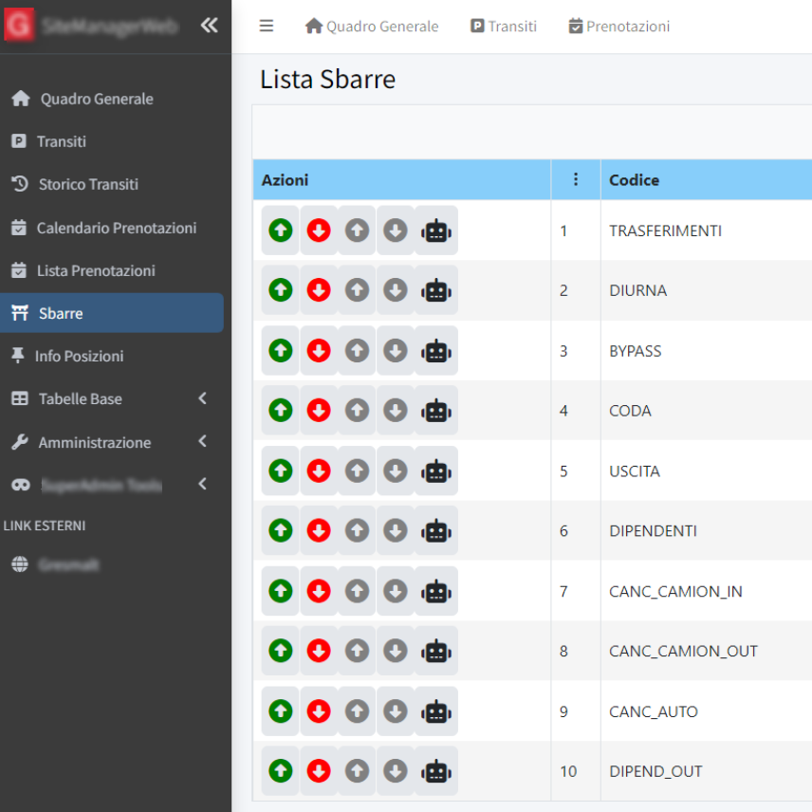
Task: Click robot icon in BYPASS row
Action: 436,351
